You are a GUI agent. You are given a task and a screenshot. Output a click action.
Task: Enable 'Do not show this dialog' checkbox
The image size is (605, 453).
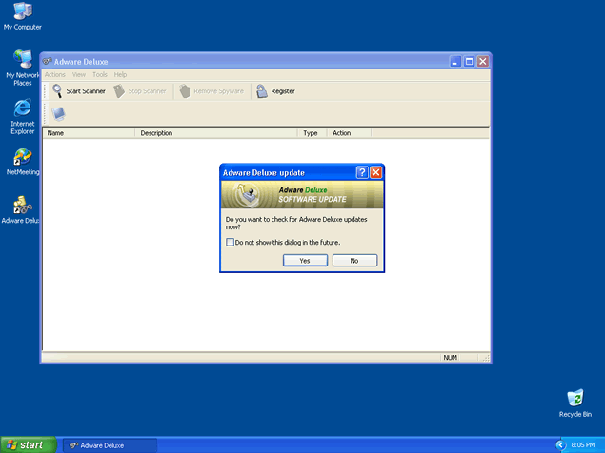(x=231, y=242)
